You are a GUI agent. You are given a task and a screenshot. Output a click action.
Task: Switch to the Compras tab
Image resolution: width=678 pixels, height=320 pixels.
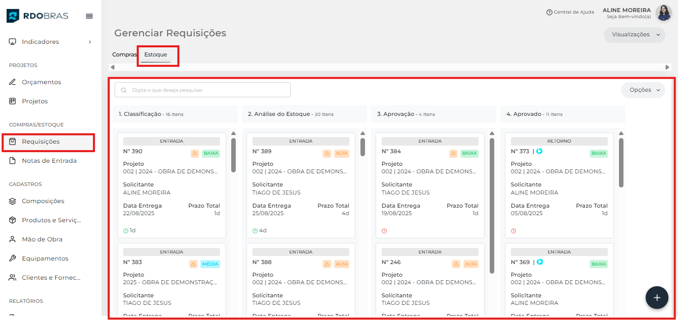click(x=124, y=54)
